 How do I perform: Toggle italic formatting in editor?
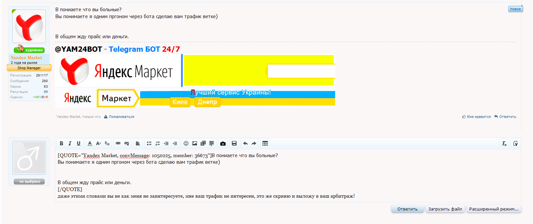click(70, 143)
